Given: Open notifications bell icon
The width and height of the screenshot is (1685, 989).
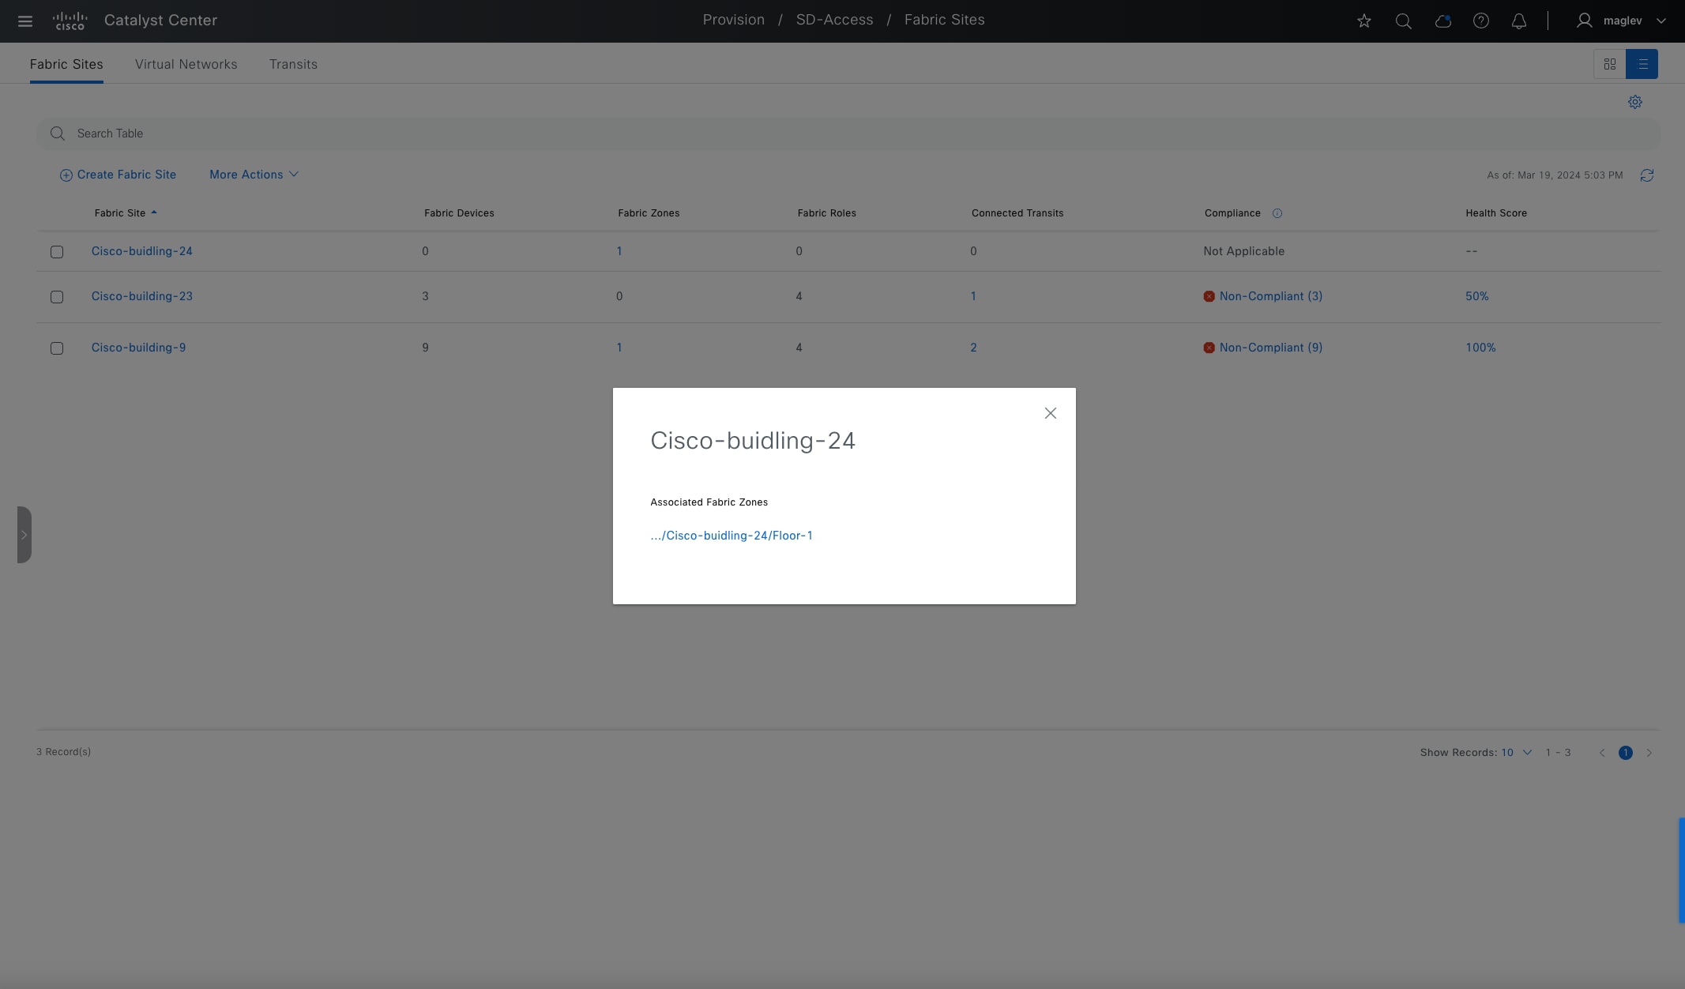Looking at the screenshot, I should [1519, 21].
